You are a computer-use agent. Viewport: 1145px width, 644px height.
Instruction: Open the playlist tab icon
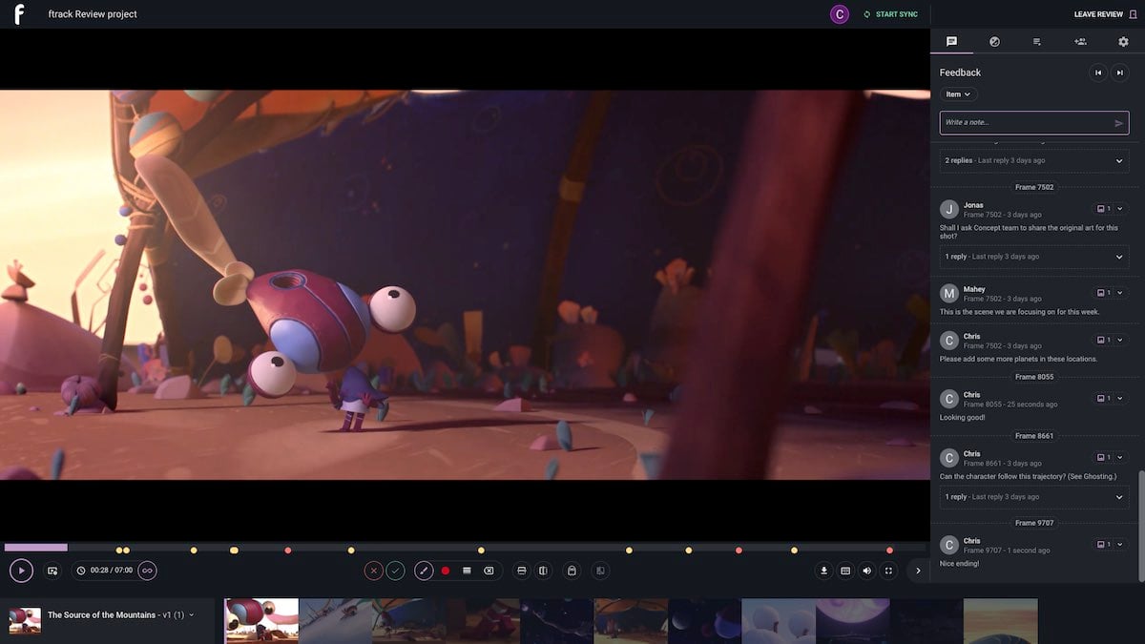click(1037, 42)
